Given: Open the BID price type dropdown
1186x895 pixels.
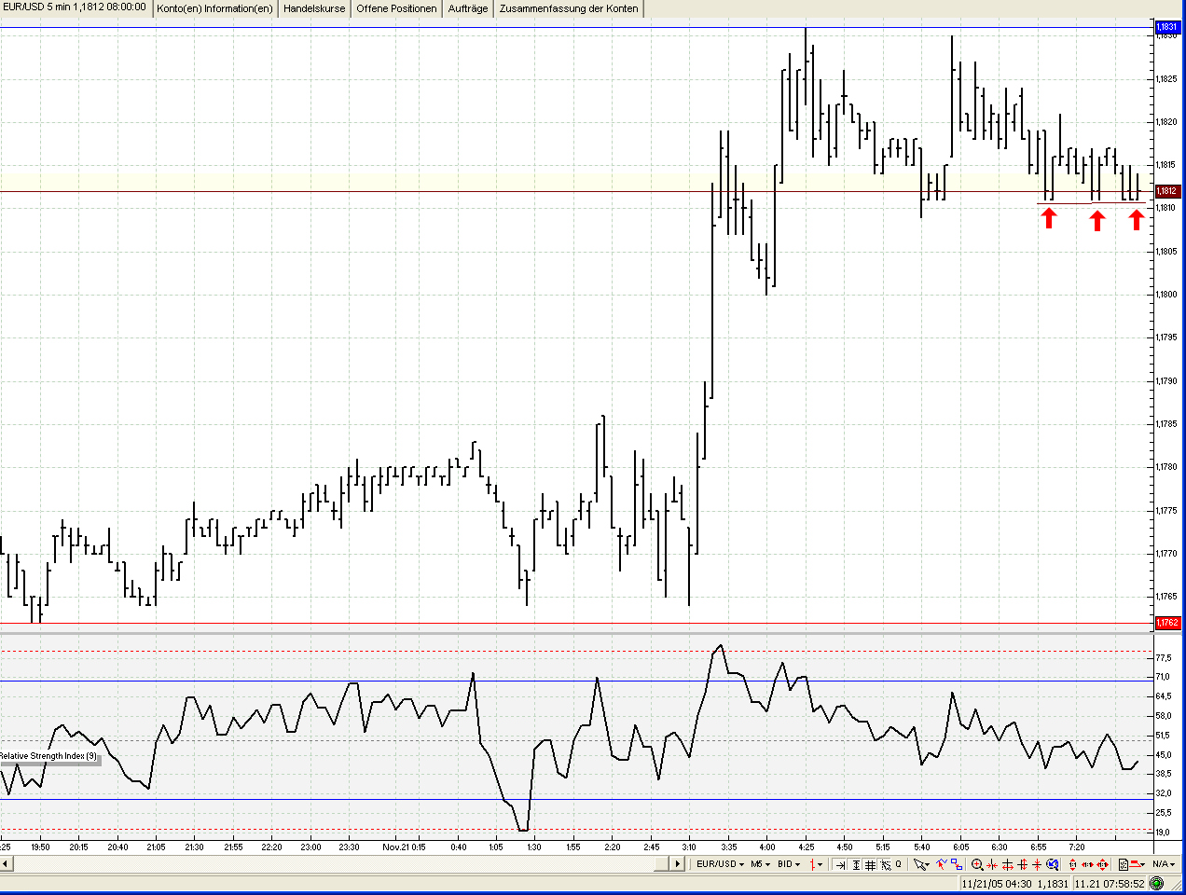Looking at the screenshot, I should pos(789,864).
